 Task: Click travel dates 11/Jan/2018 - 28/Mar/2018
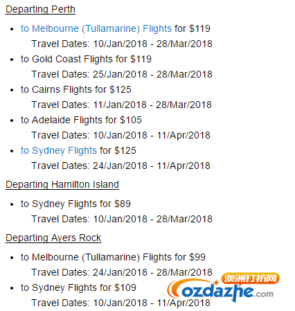pyautogui.click(x=121, y=105)
